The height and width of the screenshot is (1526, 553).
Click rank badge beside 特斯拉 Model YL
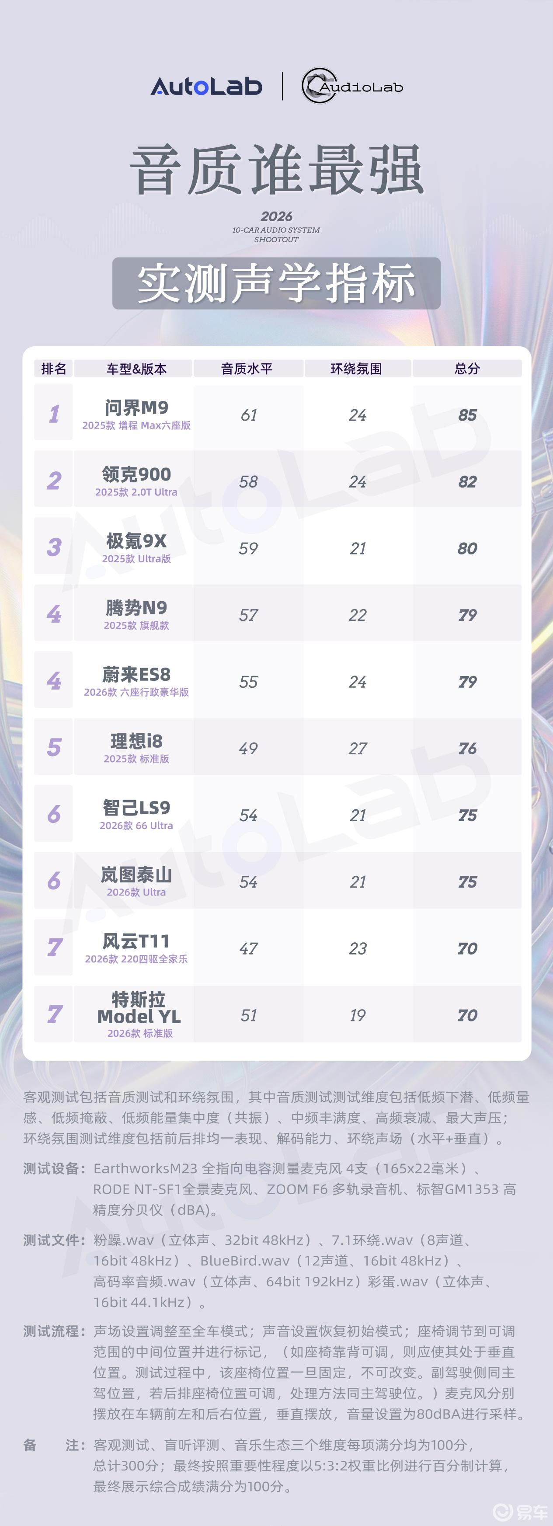click(x=54, y=1014)
